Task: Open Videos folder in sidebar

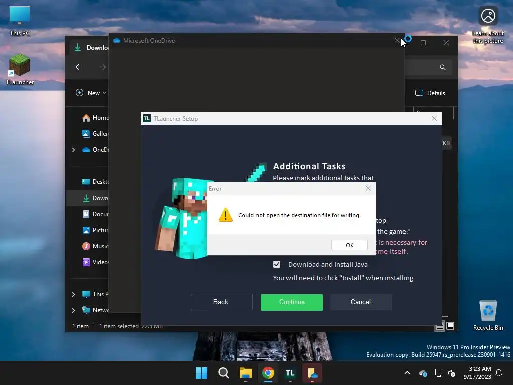Action: point(95,262)
